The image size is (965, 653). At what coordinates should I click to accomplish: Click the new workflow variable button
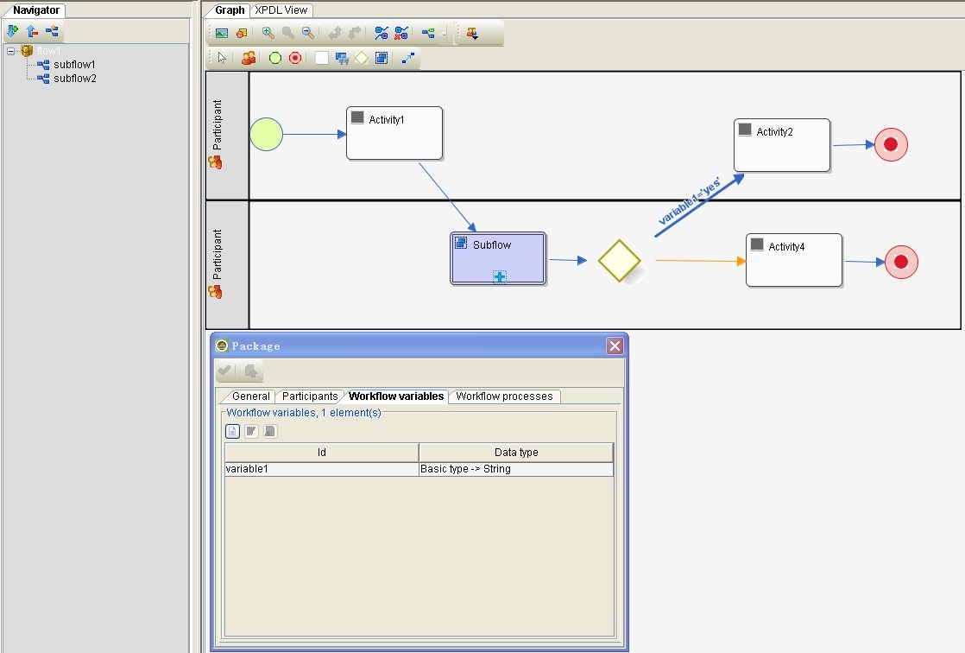click(x=232, y=431)
